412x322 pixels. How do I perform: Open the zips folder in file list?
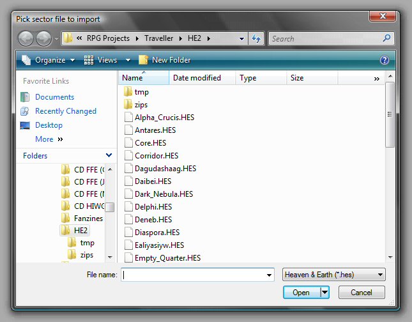[141, 105]
